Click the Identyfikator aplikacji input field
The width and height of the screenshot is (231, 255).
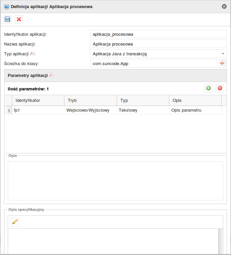(158, 34)
